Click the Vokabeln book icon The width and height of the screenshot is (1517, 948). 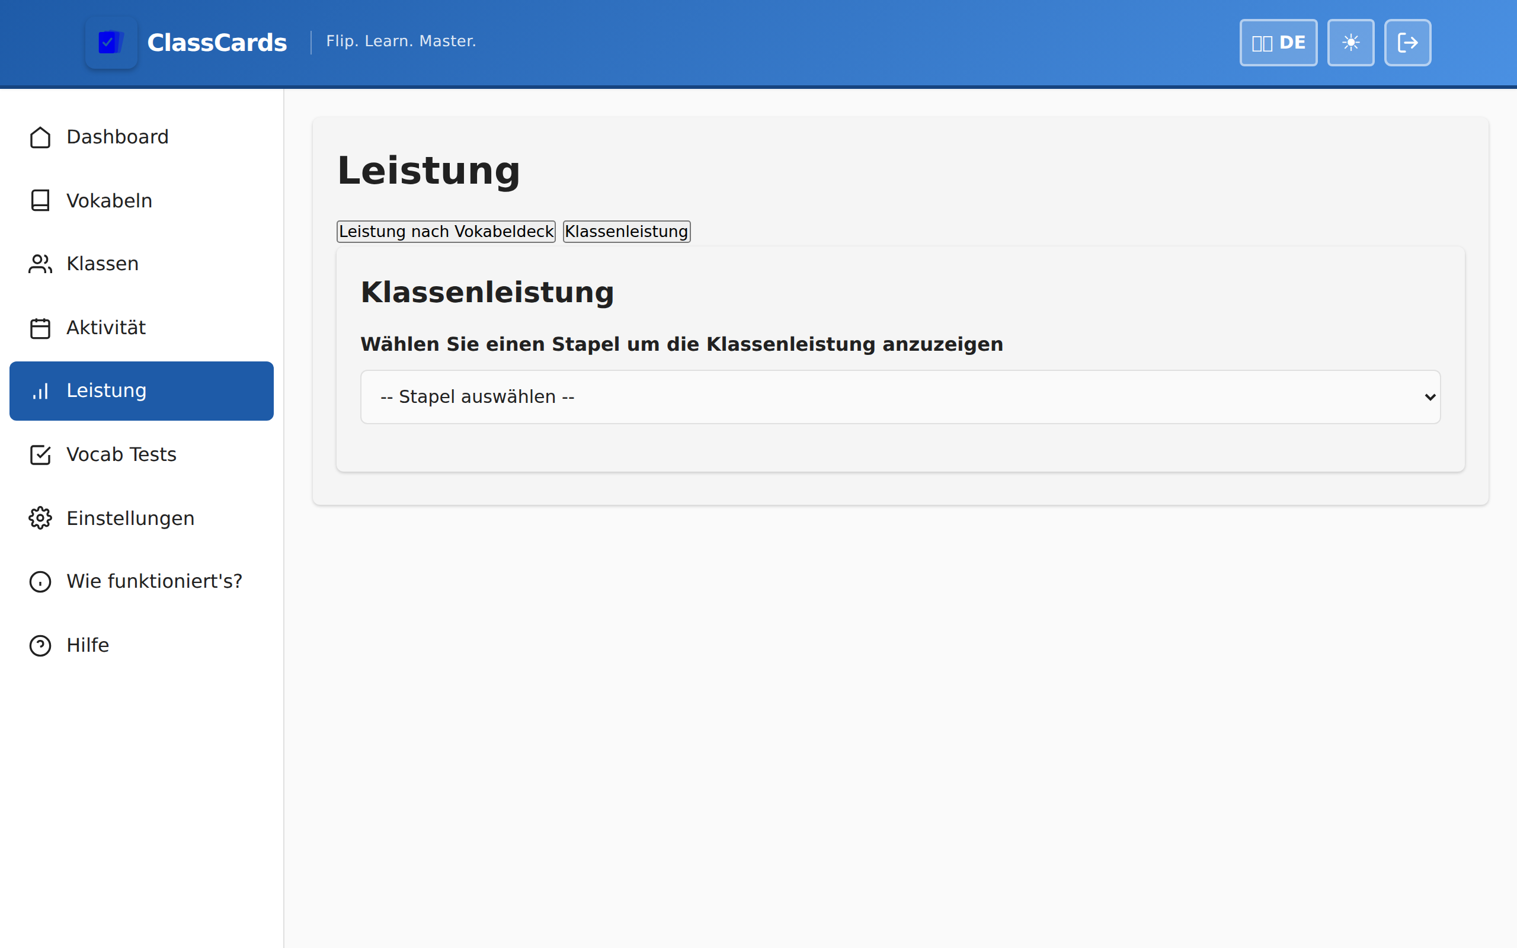(40, 201)
